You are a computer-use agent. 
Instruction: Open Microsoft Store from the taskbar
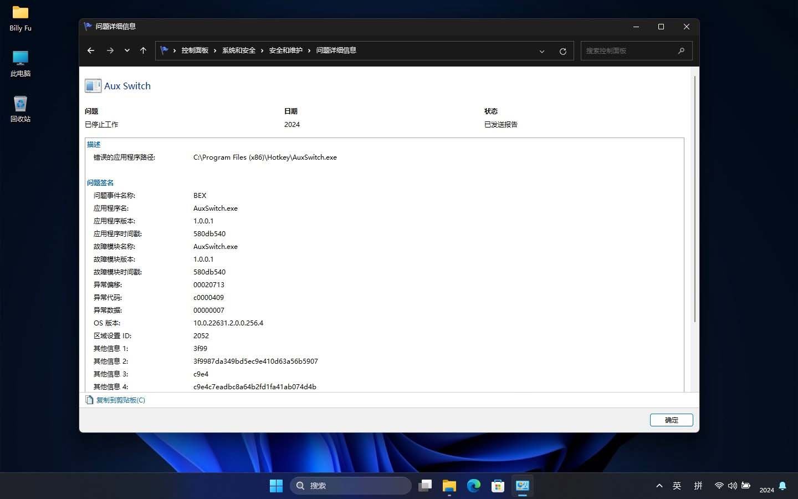498,486
